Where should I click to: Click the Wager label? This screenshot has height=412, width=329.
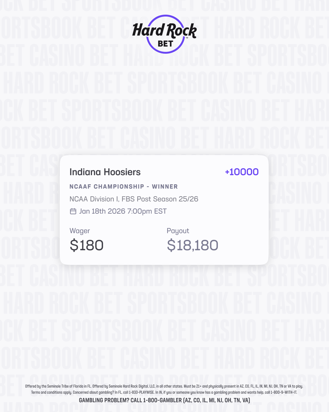coord(80,231)
